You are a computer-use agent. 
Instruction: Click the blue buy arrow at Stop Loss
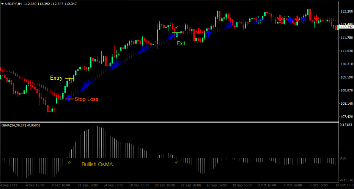click(x=69, y=97)
